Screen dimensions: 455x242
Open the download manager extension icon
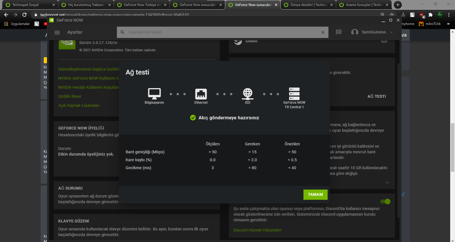point(403,15)
